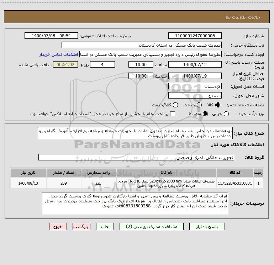Click the اطلاعات کالاهای مورد نیاز heading
This screenshot has width=274, height=265.
click(x=237, y=145)
